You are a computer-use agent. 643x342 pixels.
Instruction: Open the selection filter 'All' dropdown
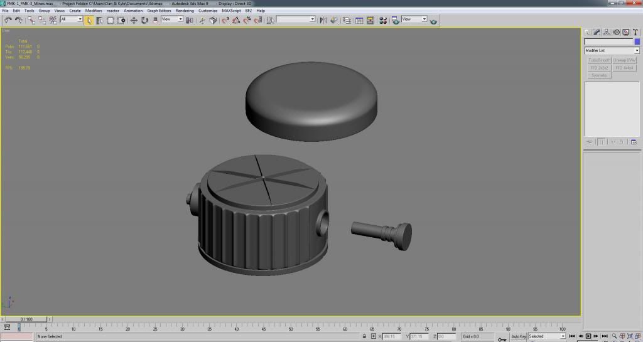(72, 19)
